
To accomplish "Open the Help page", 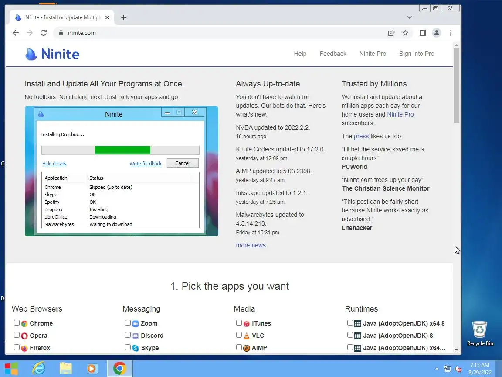I will 300,54.
